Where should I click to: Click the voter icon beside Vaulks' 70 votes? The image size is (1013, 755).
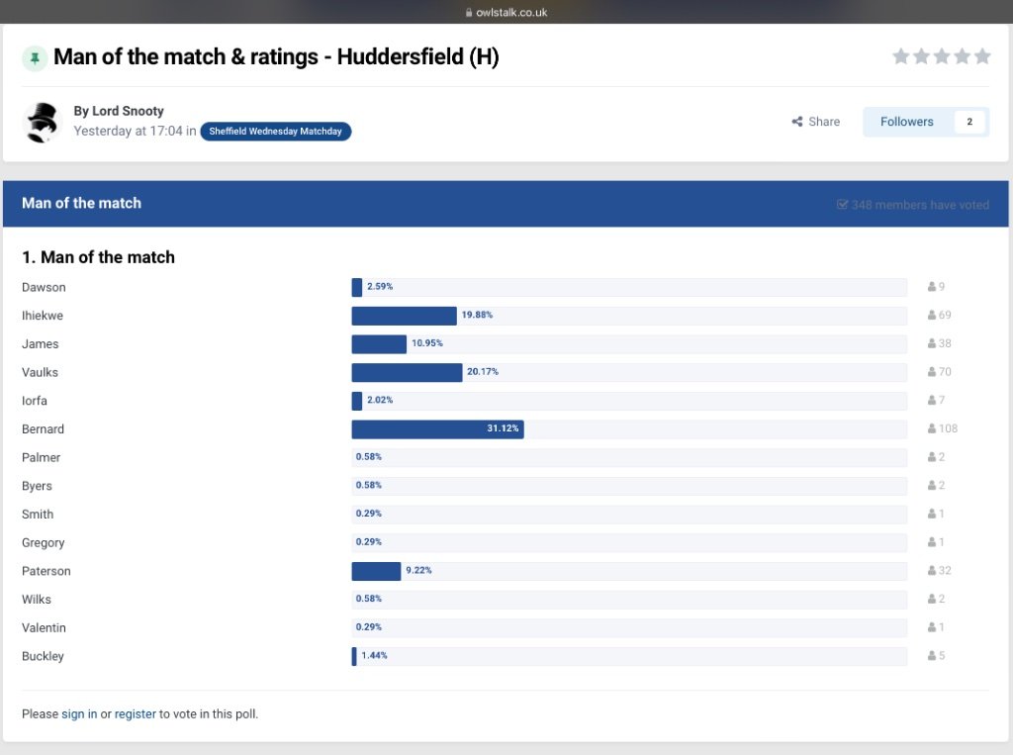click(932, 372)
